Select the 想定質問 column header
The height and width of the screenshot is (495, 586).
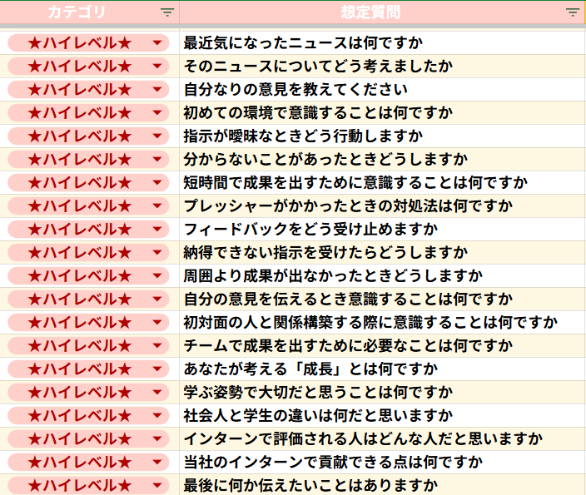tap(382, 12)
